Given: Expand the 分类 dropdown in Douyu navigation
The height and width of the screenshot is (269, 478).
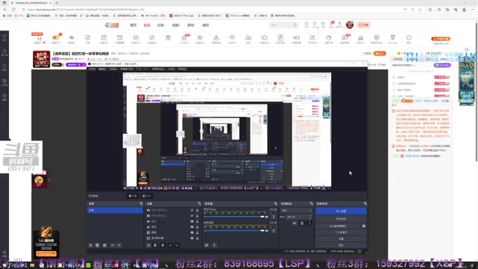Looking at the screenshot, I should [x=161, y=25].
